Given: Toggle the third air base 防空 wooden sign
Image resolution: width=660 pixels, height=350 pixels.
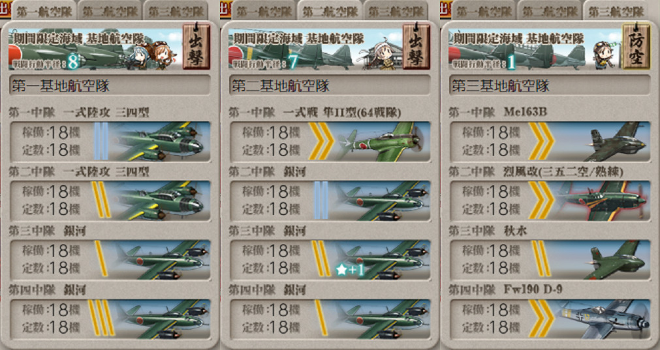Looking at the screenshot, I should click(x=636, y=47).
